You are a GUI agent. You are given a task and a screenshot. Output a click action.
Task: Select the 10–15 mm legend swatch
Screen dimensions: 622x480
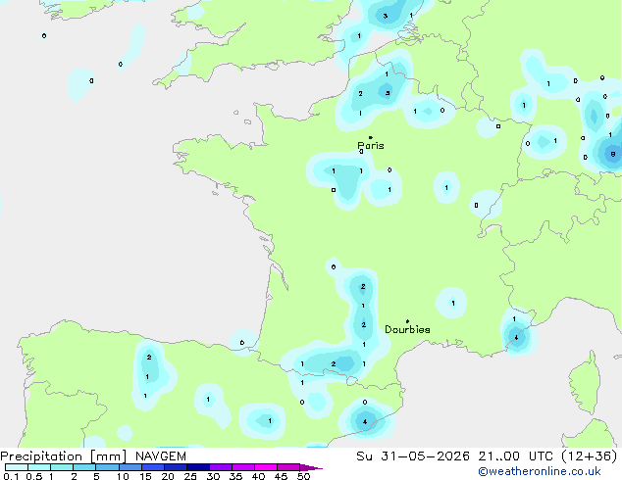coord(130,467)
